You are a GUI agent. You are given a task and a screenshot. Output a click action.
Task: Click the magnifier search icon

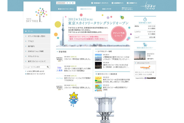[x=48, y=67]
